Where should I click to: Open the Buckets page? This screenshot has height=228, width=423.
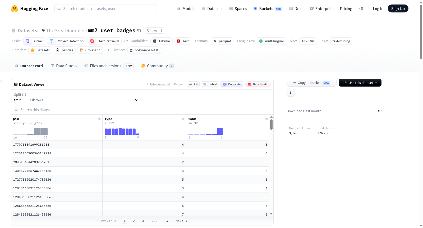(x=268, y=8)
